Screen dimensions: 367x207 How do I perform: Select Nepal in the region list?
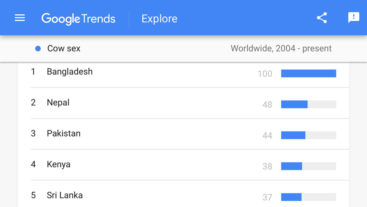pyautogui.click(x=58, y=103)
